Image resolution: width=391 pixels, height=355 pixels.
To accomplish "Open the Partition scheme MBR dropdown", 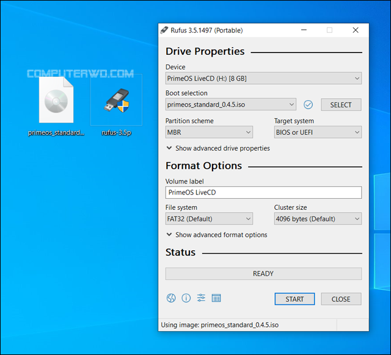I will (209, 132).
